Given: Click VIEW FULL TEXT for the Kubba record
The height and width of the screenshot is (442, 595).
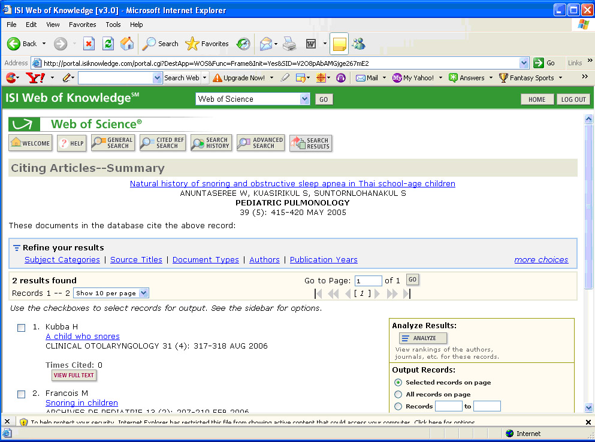Looking at the screenshot, I should point(74,376).
